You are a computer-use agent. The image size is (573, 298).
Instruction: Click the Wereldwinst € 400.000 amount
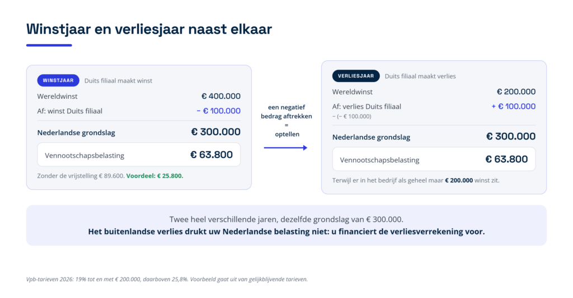pyautogui.click(x=220, y=96)
